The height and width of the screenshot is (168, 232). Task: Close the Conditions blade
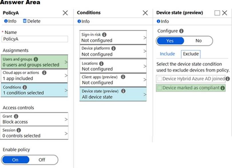145,13
